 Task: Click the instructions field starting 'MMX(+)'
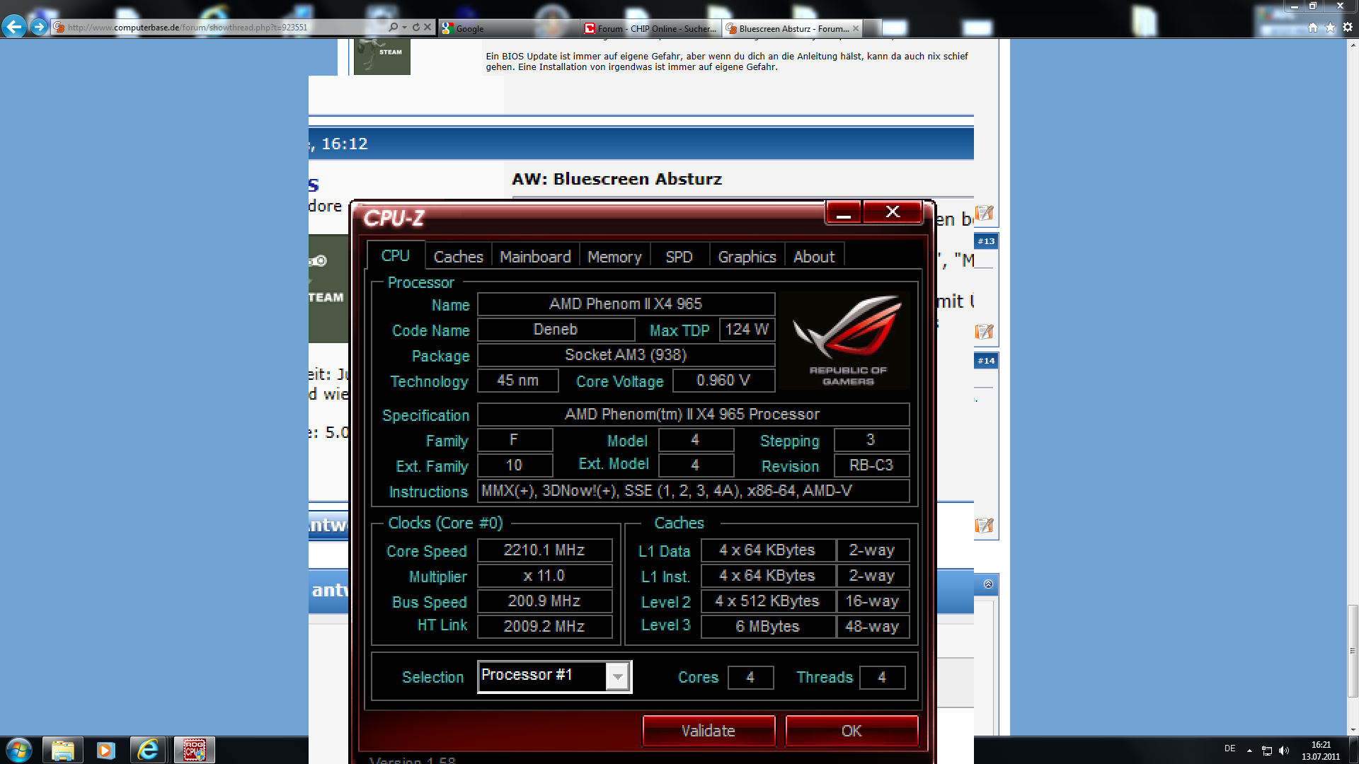[x=694, y=491]
